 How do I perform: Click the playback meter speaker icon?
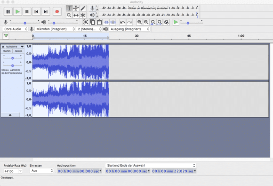tap(92, 15)
